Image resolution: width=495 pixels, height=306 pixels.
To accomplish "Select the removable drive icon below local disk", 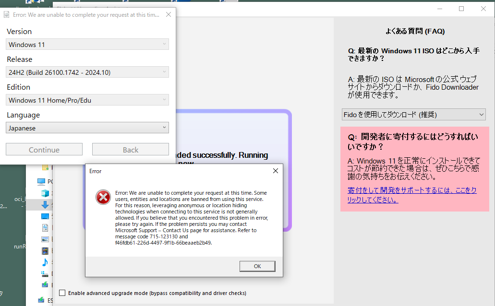I will pyautogui.click(x=45, y=284).
